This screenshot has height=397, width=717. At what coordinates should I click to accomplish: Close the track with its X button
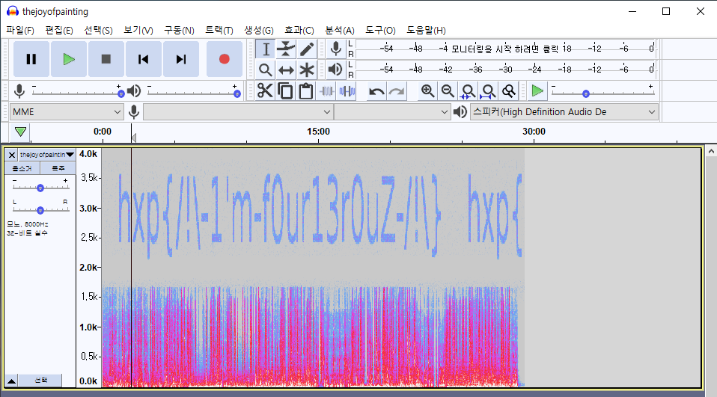click(x=12, y=155)
